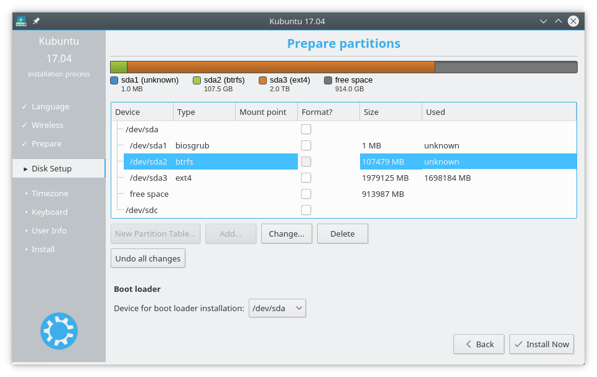Viewport: 597px width, 377px height.
Task: Go Back to the previous step
Action: [479, 344]
